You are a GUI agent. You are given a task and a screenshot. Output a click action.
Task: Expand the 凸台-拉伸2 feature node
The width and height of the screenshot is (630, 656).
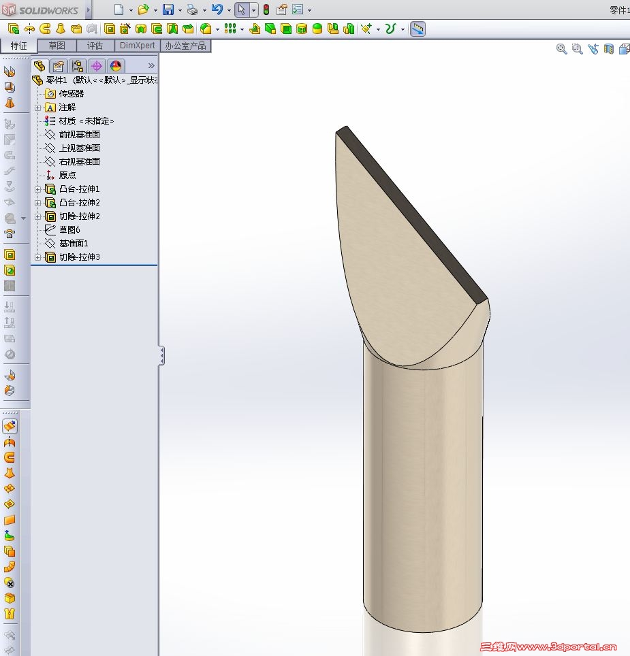[37, 203]
